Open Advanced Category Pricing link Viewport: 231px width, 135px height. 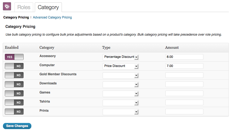[52, 17]
